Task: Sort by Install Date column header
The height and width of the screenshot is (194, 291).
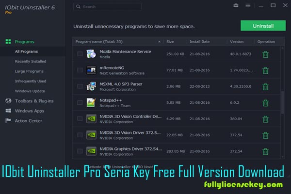Action: pyautogui.click(x=200, y=42)
